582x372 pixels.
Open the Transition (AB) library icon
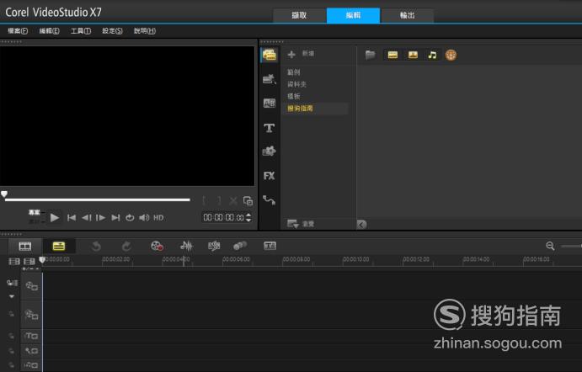pyautogui.click(x=270, y=104)
